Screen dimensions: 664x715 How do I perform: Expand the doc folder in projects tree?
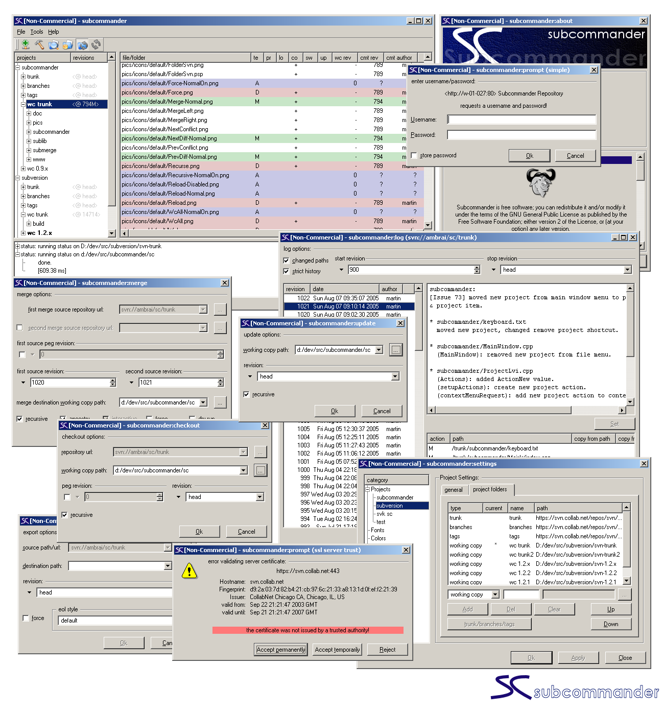(29, 113)
